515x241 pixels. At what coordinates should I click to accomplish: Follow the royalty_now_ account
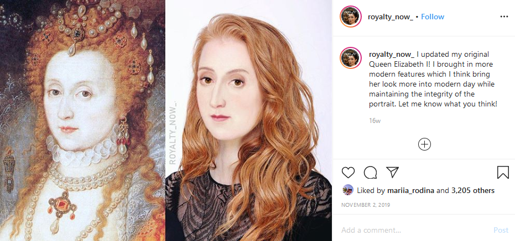click(x=433, y=17)
